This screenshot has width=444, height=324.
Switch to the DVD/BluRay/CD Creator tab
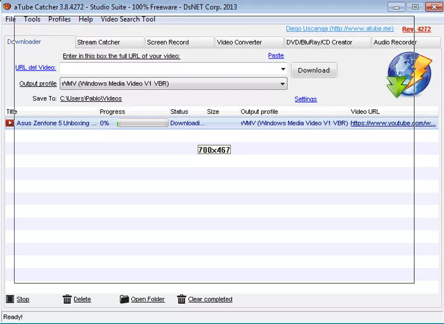click(x=328, y=42)
